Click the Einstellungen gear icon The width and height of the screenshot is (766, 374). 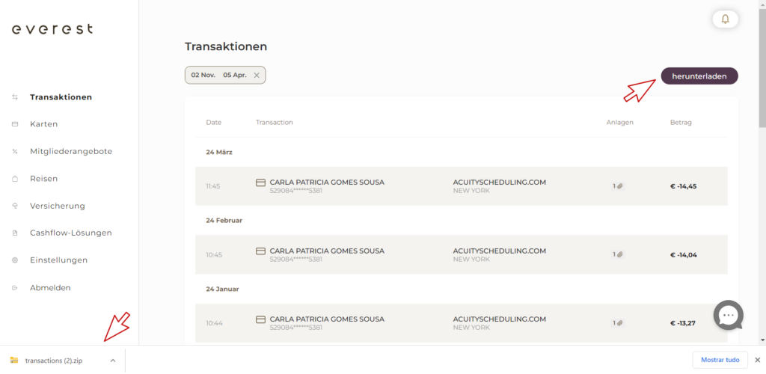15,260
